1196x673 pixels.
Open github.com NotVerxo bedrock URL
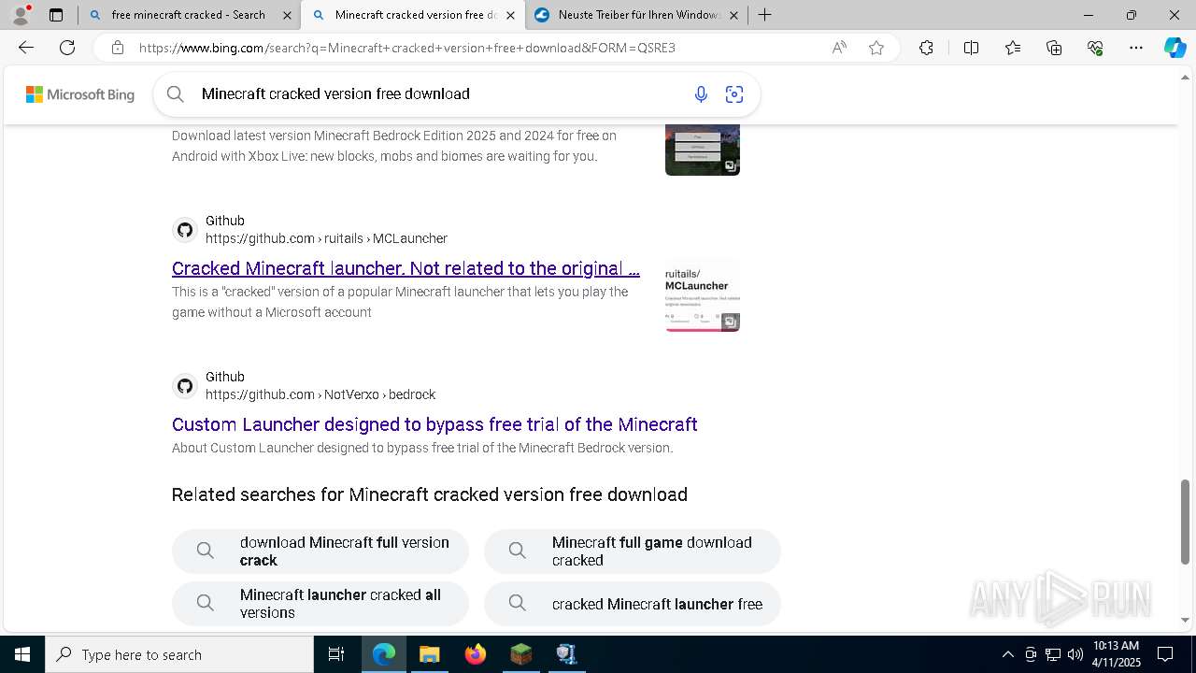tap(320, 394)
